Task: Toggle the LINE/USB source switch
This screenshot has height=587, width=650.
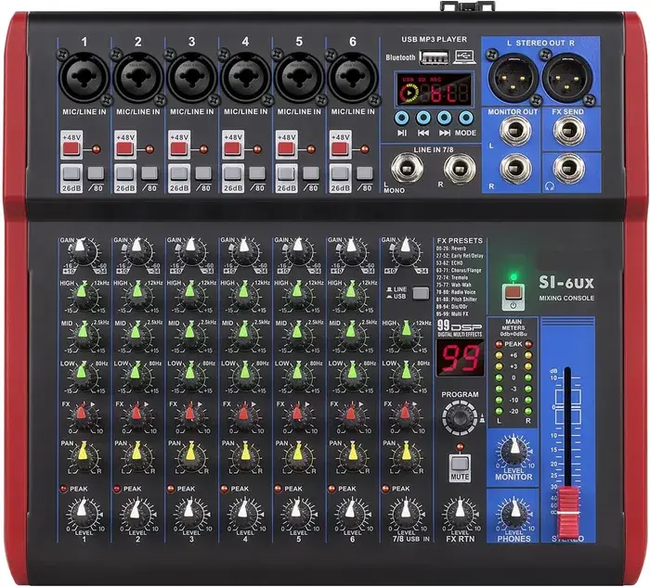Action: 420,294
